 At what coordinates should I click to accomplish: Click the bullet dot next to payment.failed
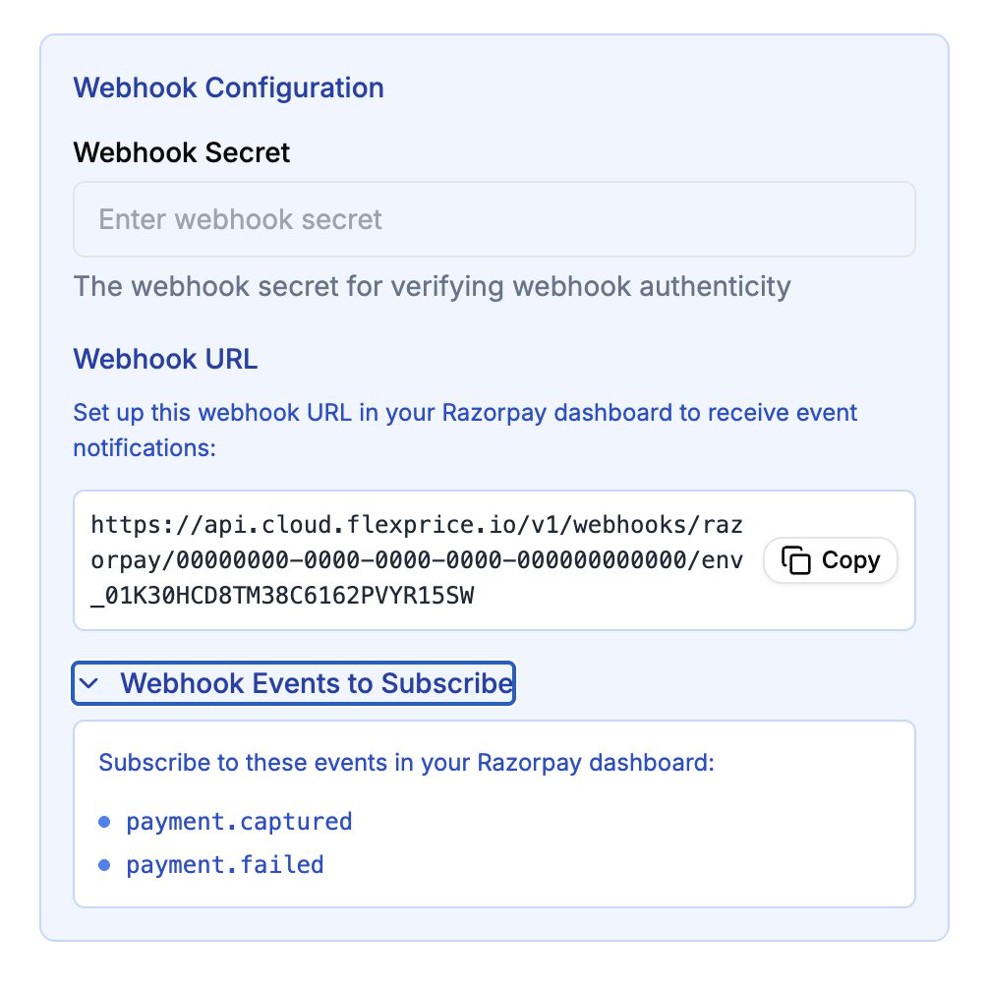point(105,865)
